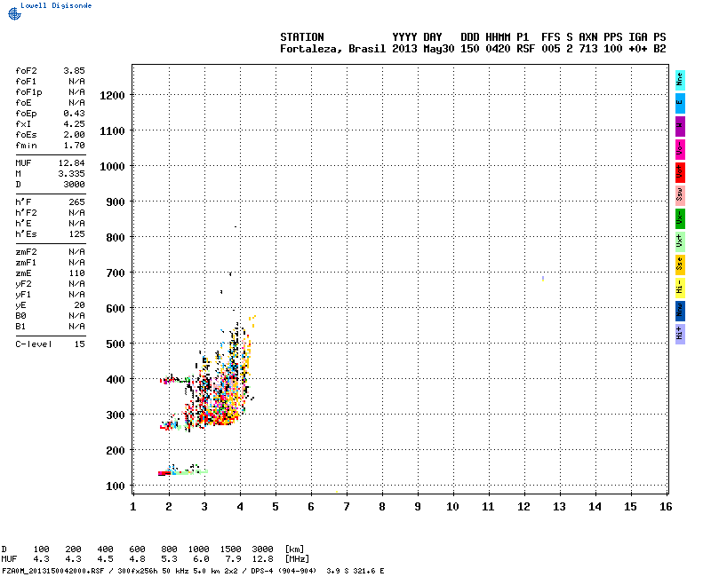Click the PS value B2 in header

659,49
